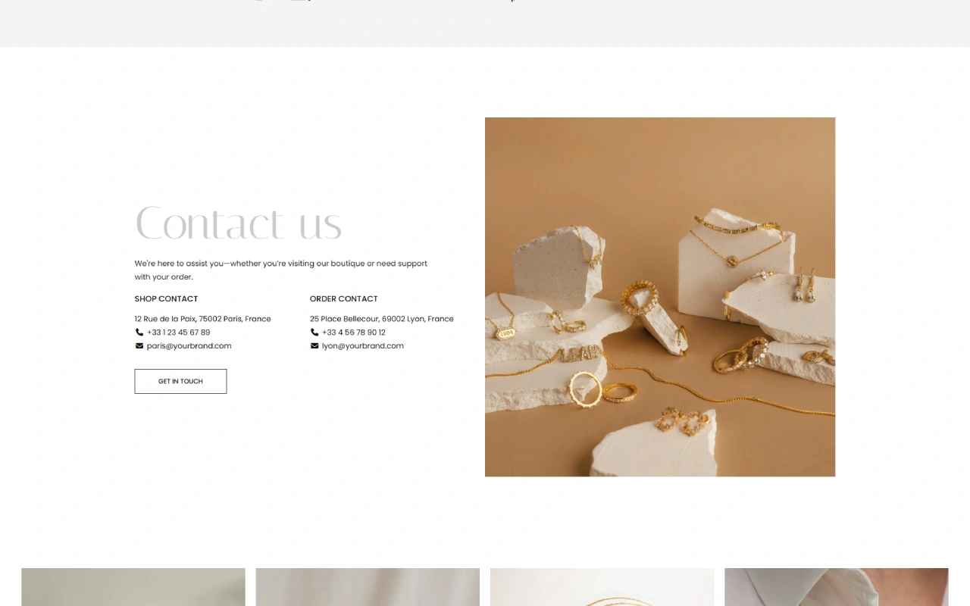Click the ORDER CONTACT heading

click(x=344, y=299)
